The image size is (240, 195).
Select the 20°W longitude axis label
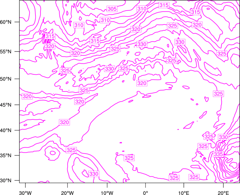(67, 193)
